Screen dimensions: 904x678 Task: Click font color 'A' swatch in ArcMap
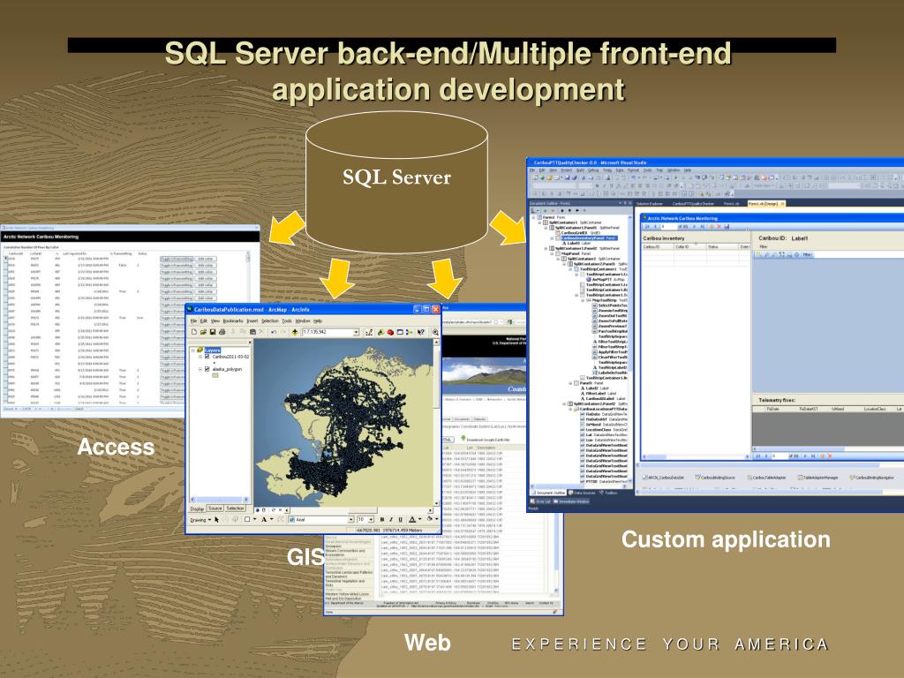411,519
